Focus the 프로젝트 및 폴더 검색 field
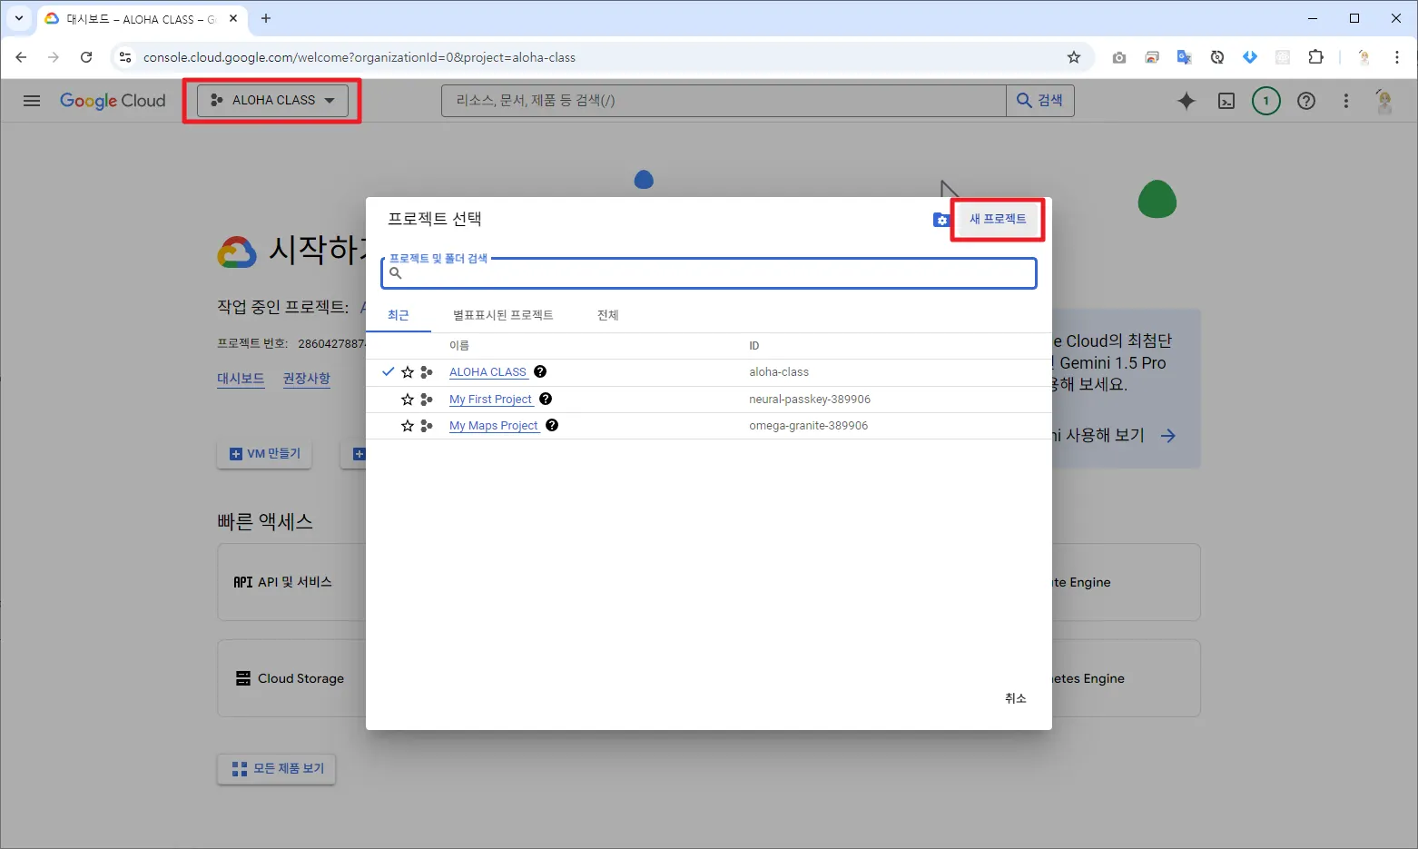 click(709, 273)
